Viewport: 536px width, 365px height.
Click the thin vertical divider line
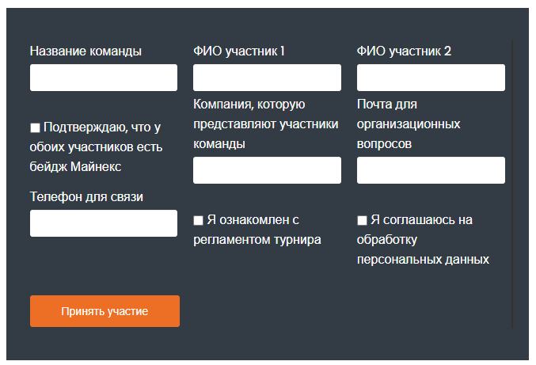pos(512,182)
